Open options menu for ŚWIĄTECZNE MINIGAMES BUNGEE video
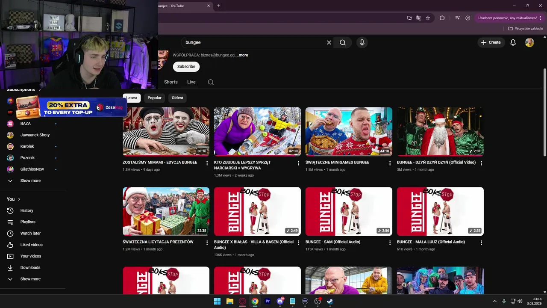This screenshot has width=547, height=308. (x=390, y=163)
